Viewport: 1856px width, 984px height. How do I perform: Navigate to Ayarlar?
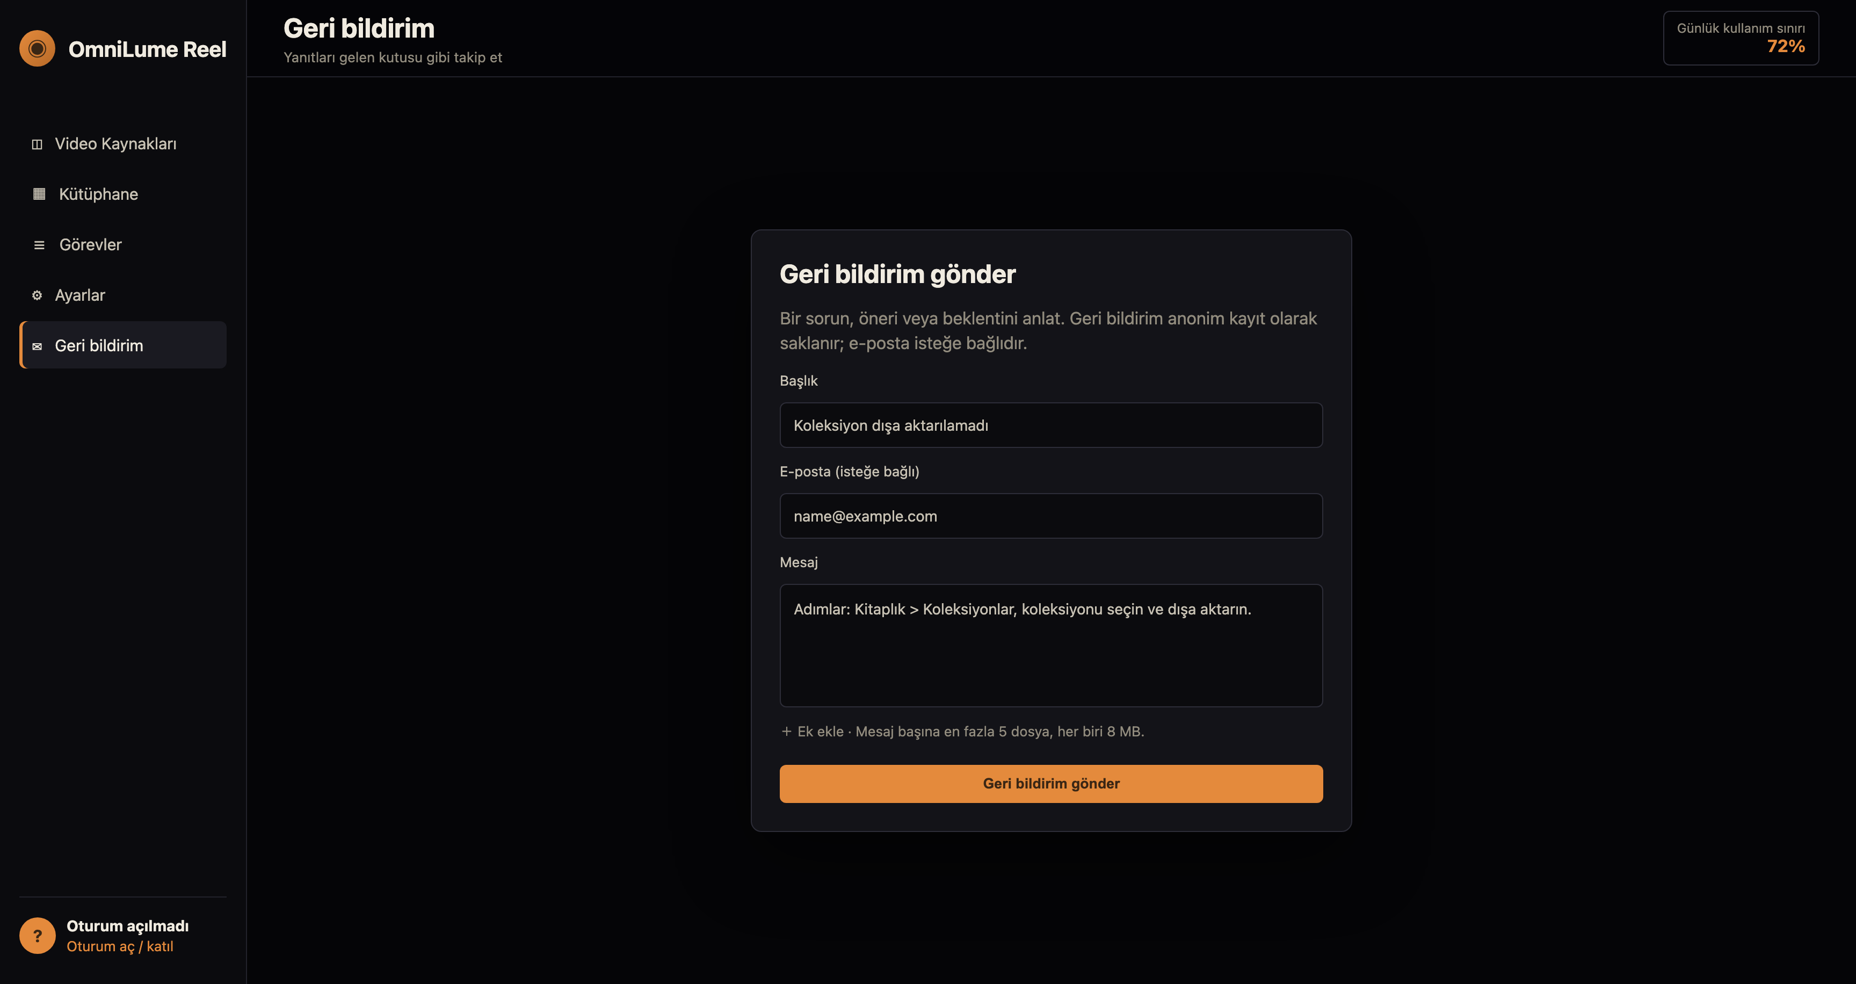123,295
